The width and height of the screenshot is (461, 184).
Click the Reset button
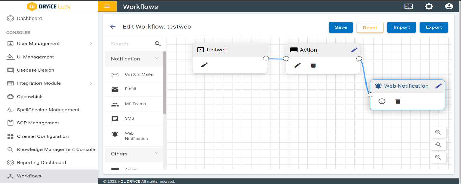[370, 27]
